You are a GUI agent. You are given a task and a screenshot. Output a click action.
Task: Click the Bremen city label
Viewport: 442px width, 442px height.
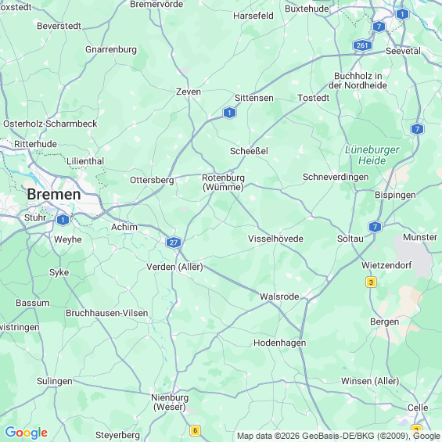pyautogui.click(x=54, y=195)
